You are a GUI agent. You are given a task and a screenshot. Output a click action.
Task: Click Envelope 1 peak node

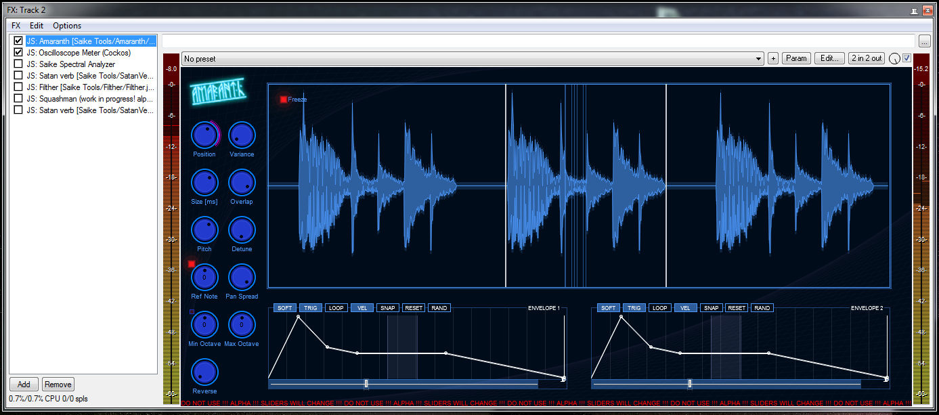(x=298, y=316)
